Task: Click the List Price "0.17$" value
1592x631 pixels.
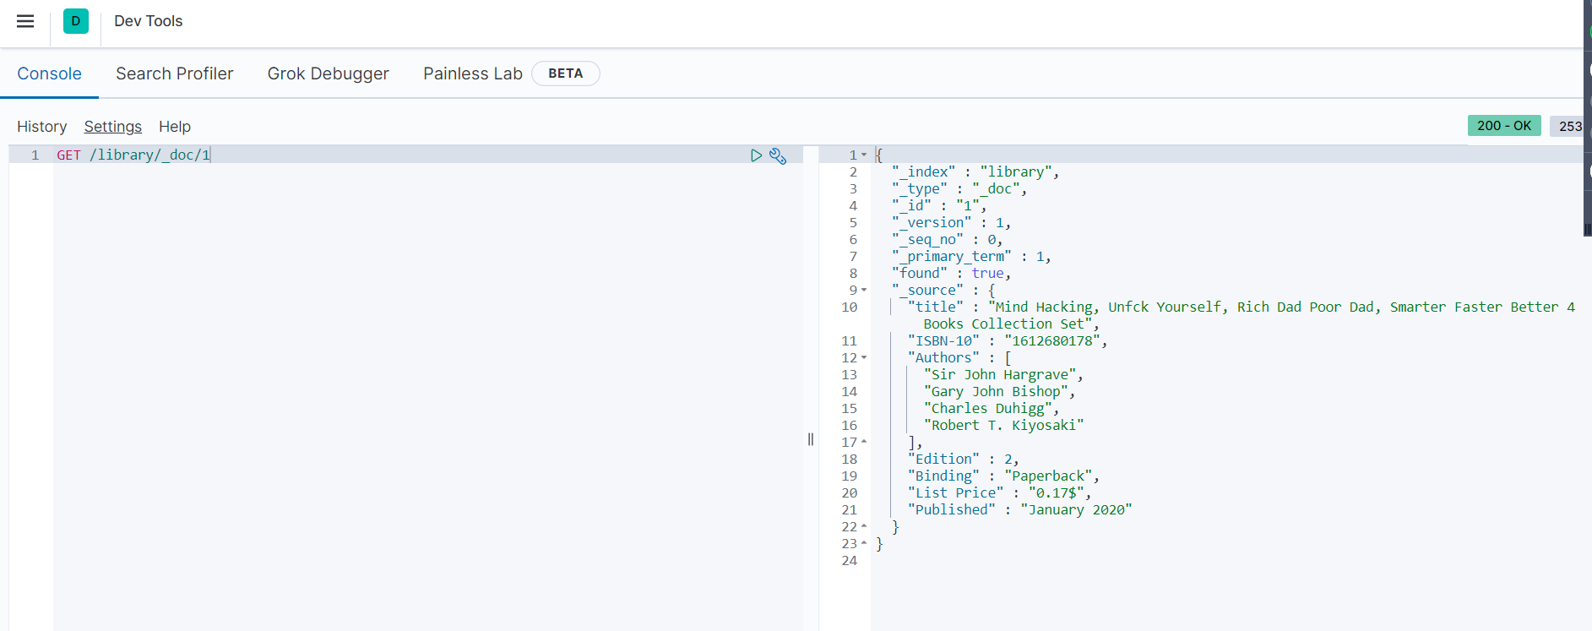Action: [1056, 493]
